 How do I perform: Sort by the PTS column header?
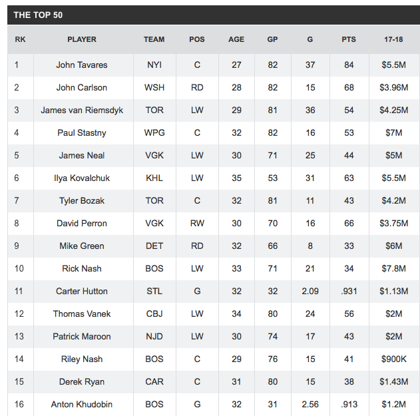click(x=349, y=39)
